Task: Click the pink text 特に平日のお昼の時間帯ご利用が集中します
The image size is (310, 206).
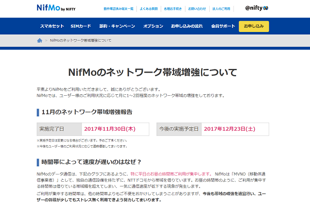Action: click(171, 174)
